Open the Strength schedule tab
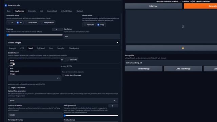 tap(12, 48)
